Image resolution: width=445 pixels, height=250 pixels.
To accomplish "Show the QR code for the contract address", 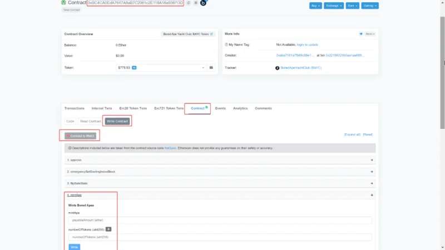I will [x=196, y=3].
